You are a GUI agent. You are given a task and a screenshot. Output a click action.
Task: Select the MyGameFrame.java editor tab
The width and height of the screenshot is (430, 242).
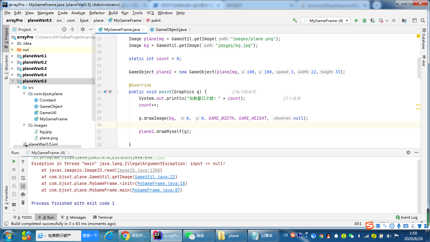(122, 29)
